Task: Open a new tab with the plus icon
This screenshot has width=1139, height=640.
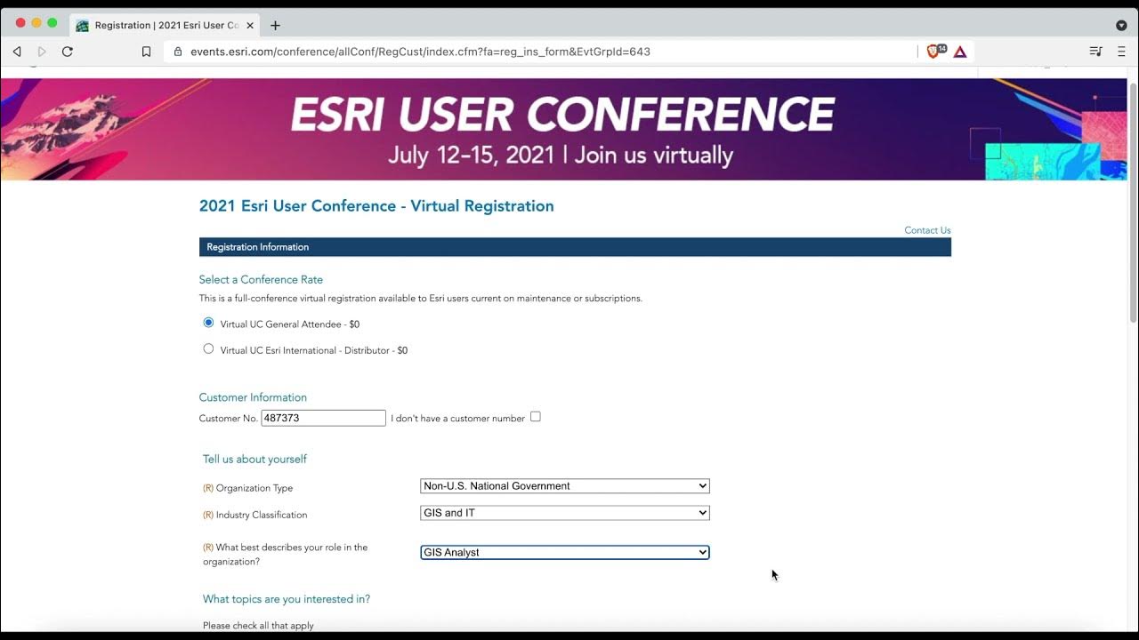Action: (x=275, y=25)
